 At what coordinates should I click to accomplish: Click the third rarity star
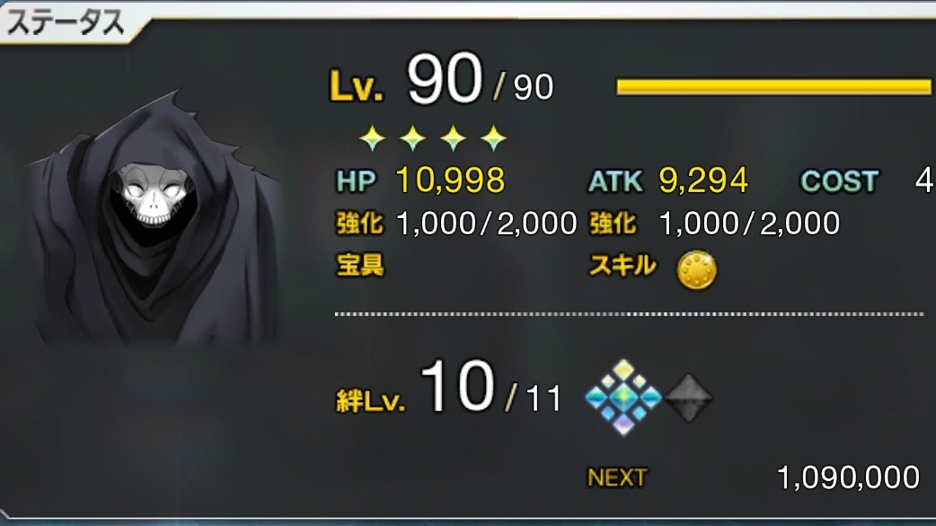click(454, 137)
